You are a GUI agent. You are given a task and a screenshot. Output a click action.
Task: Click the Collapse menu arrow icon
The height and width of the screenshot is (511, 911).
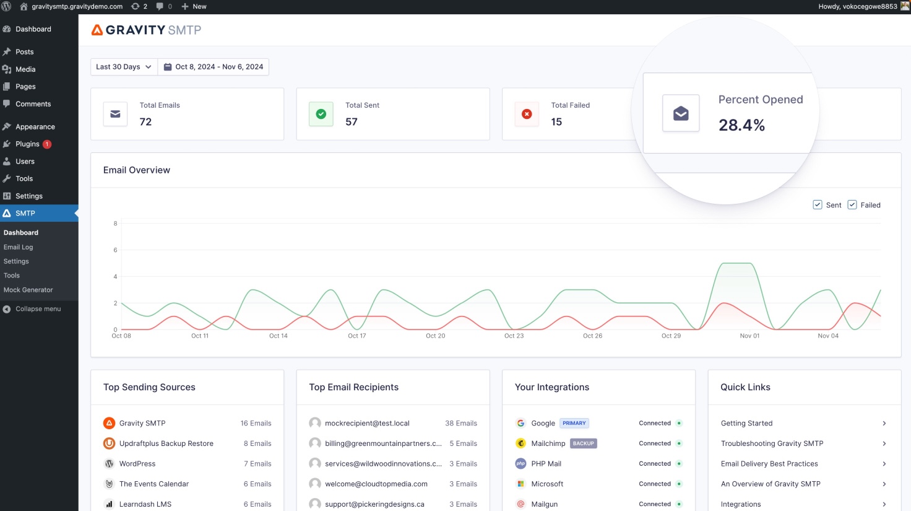[7, 309]
